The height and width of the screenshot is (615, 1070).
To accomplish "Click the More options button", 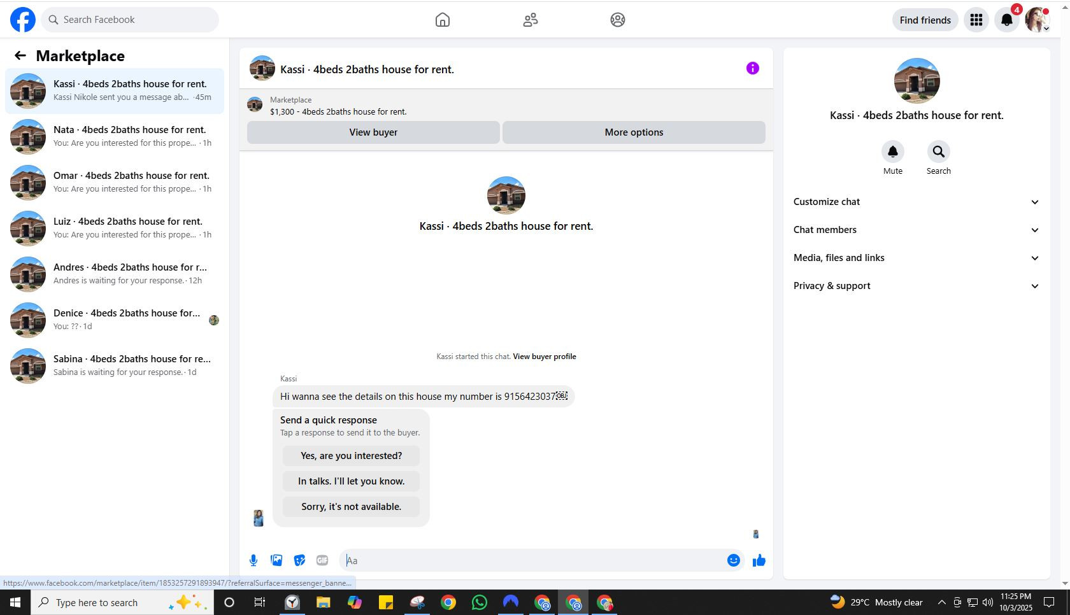I will coord(634,132).
